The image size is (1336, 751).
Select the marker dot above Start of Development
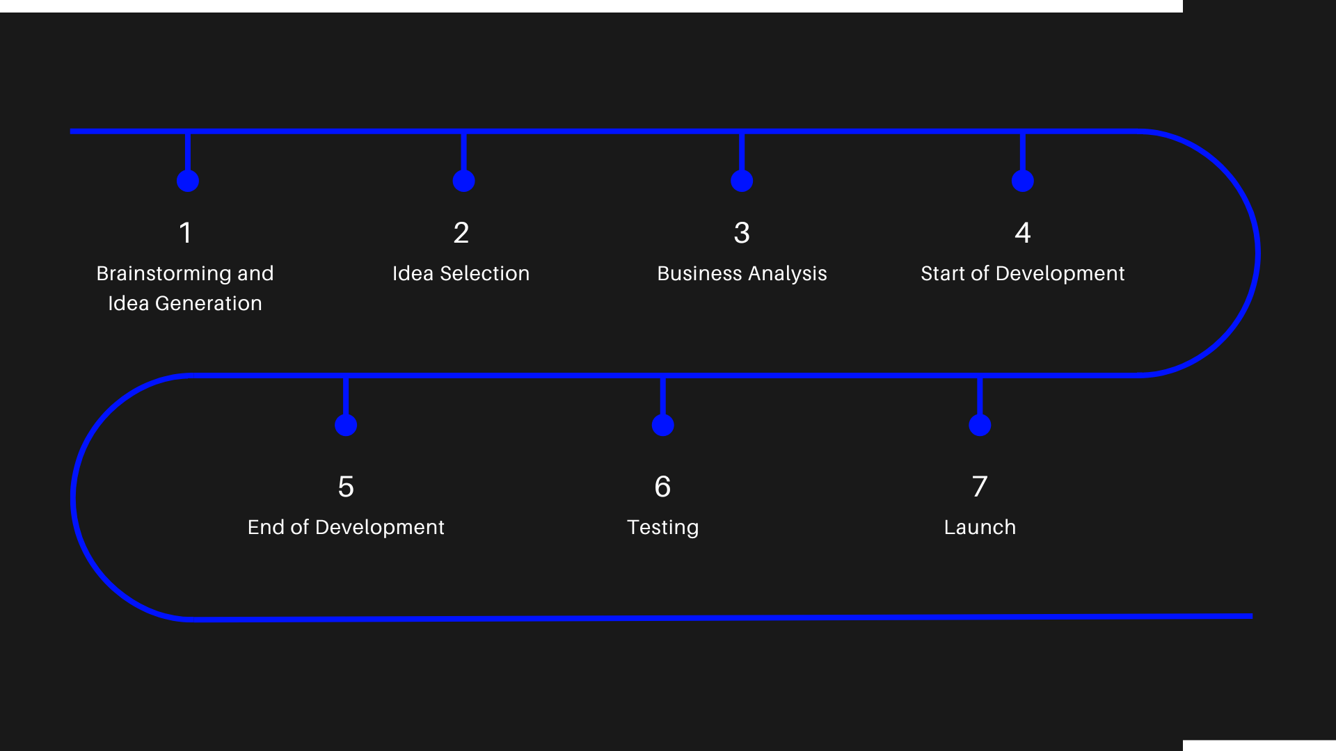[1022, 181]
